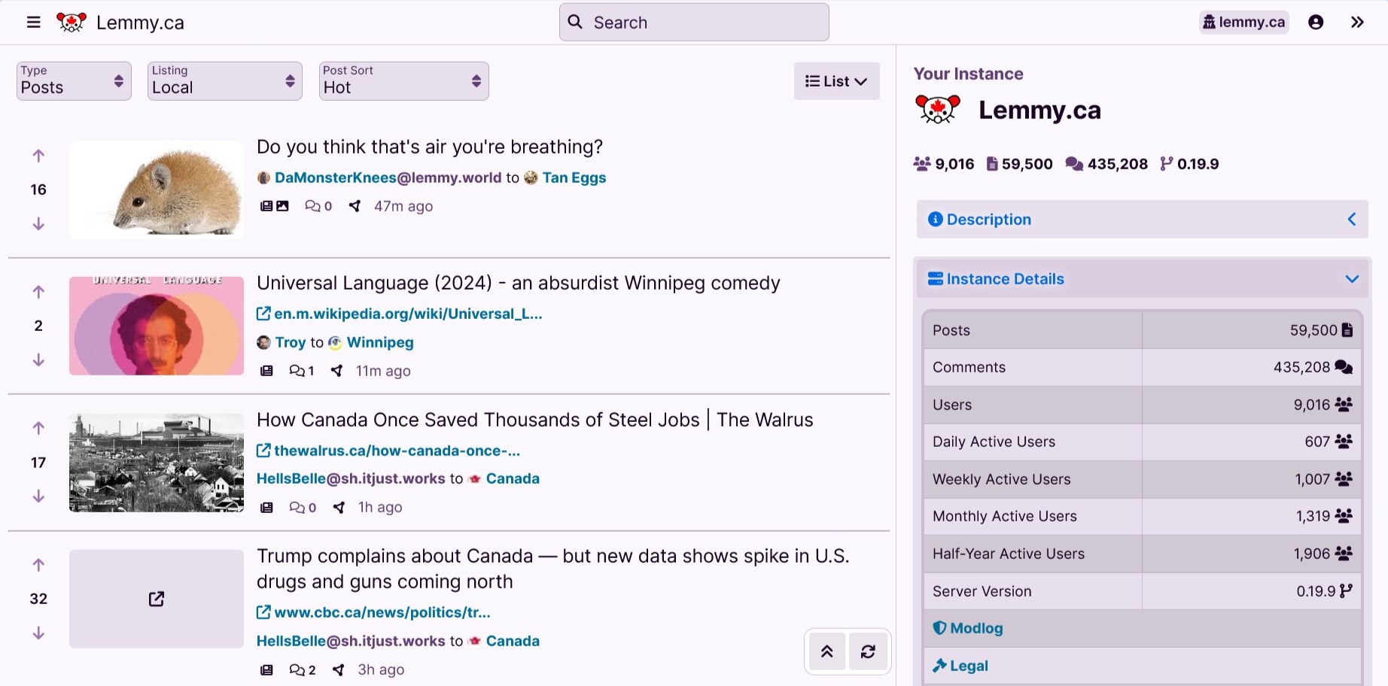Open Type dropdown set to Posts
The height and width of the screenshot is (686, 1388).
tap(74, 81)
